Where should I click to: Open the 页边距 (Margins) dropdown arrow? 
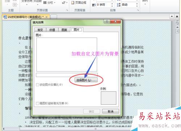(x=38, y=5)
